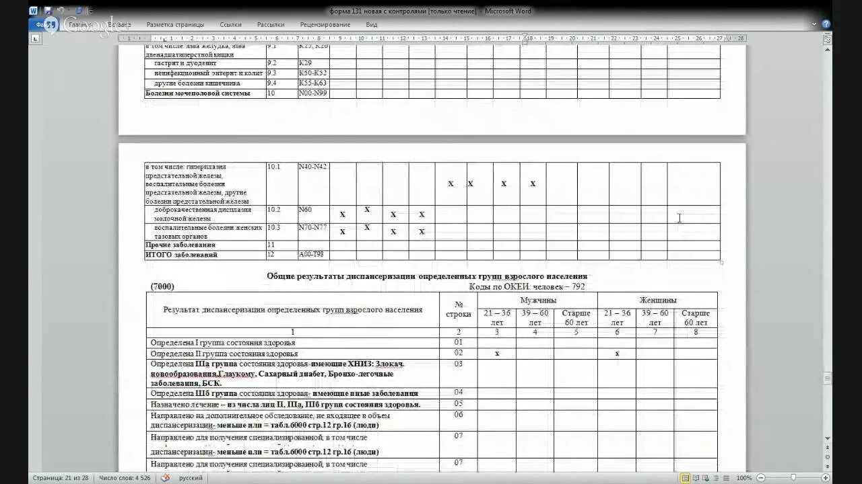Click the '№ строки' column header

pos(459,310)
